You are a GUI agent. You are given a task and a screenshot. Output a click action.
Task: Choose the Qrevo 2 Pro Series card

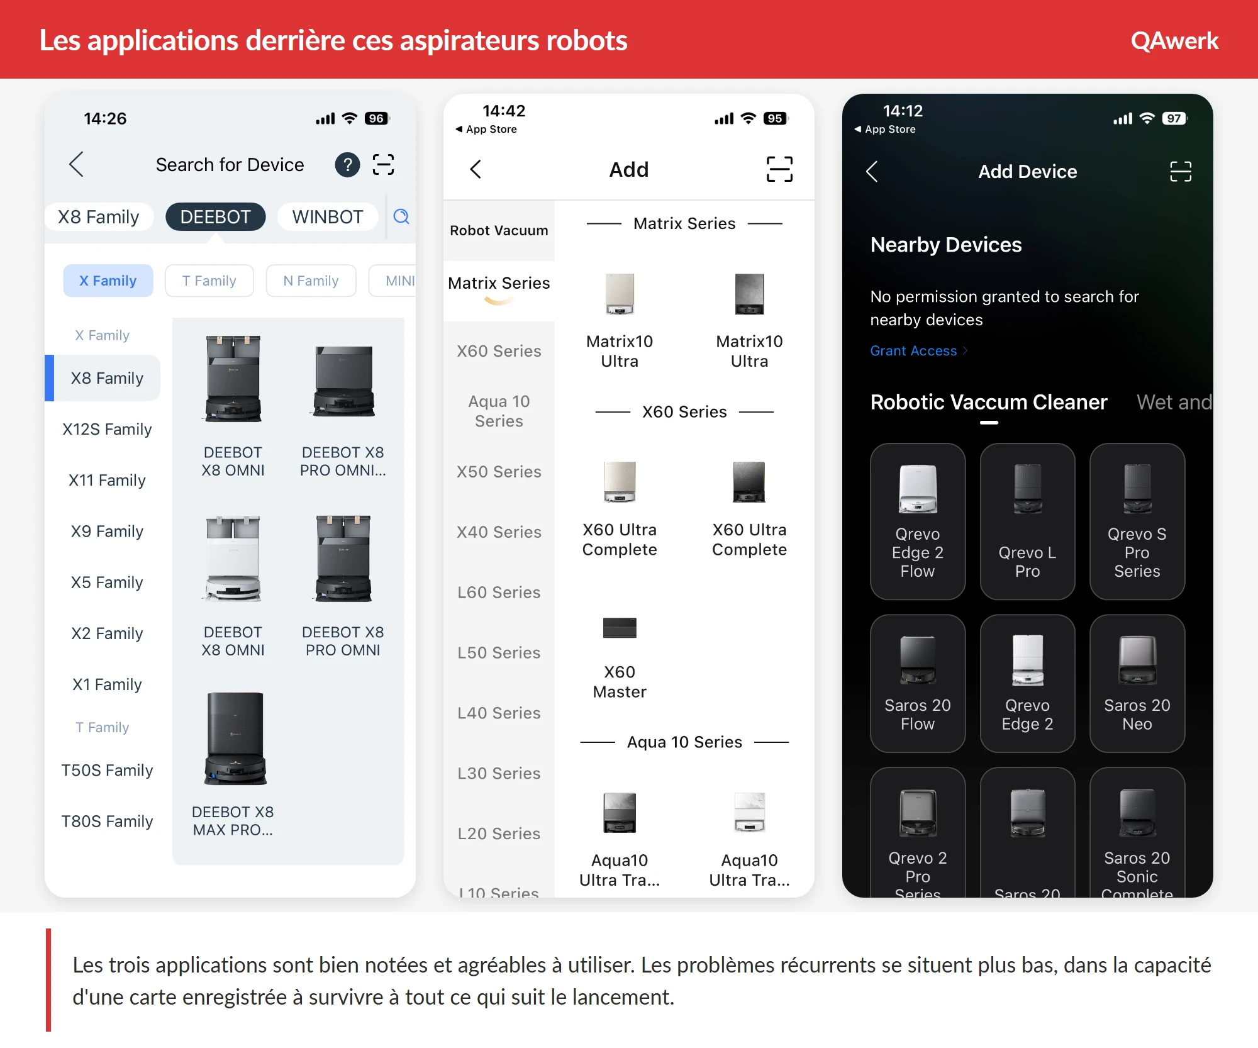[x=918, y=833]
